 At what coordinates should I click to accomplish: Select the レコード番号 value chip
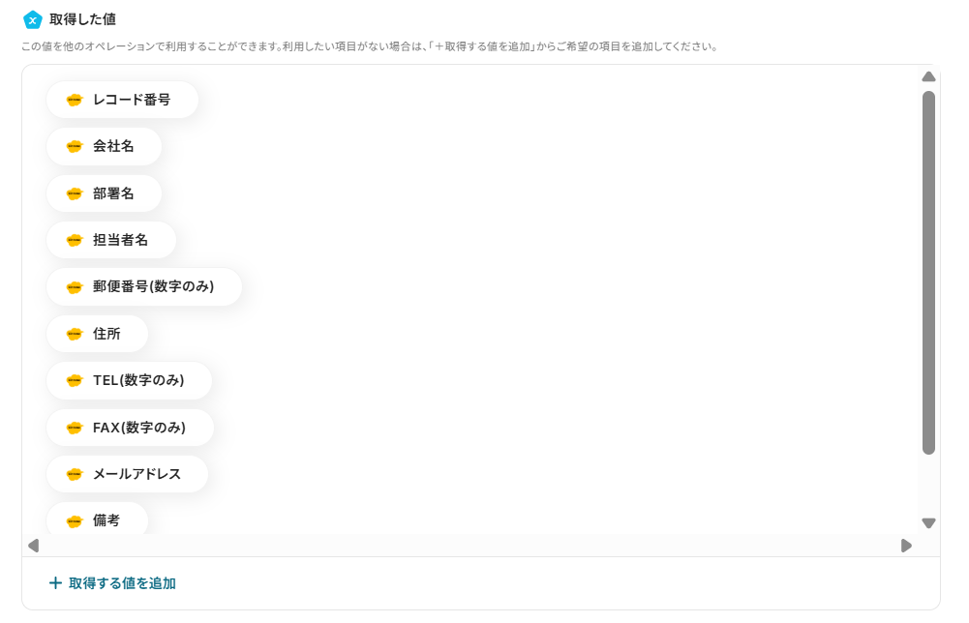click(x=122, y=100)
